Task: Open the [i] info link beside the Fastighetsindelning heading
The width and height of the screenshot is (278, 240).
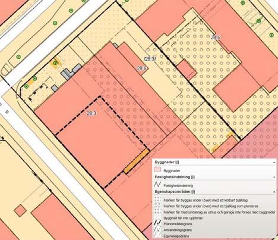Action: pyautogui.click(x=193, y=177)
